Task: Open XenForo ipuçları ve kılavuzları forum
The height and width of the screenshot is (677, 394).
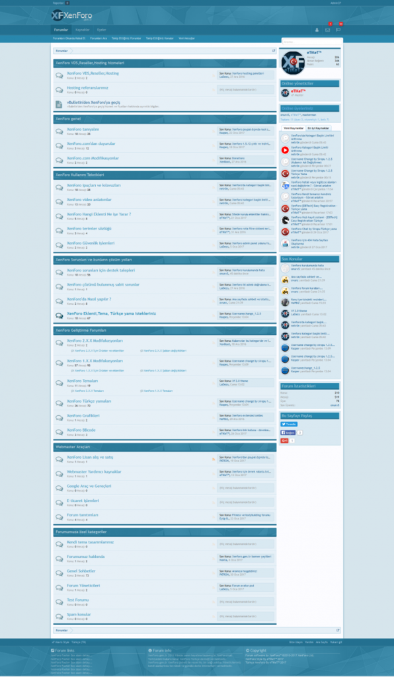Action: (x=94, y=185)
